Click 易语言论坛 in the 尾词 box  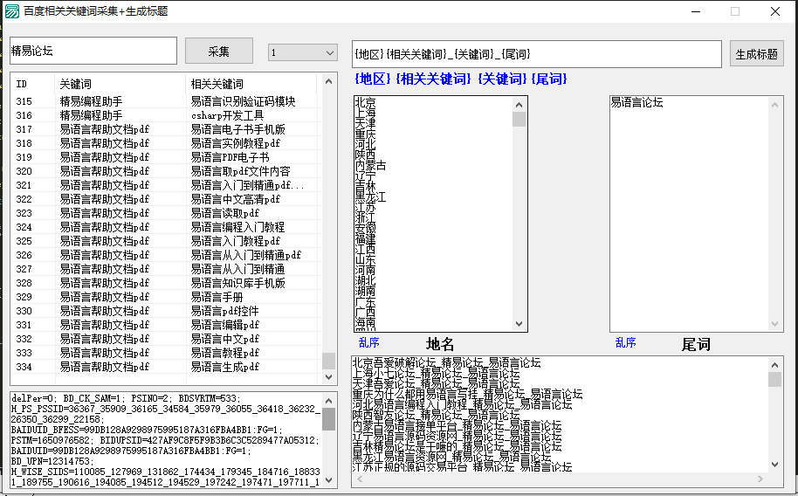[x=636, y=102]
